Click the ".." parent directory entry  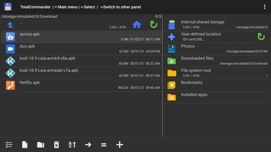21,23
